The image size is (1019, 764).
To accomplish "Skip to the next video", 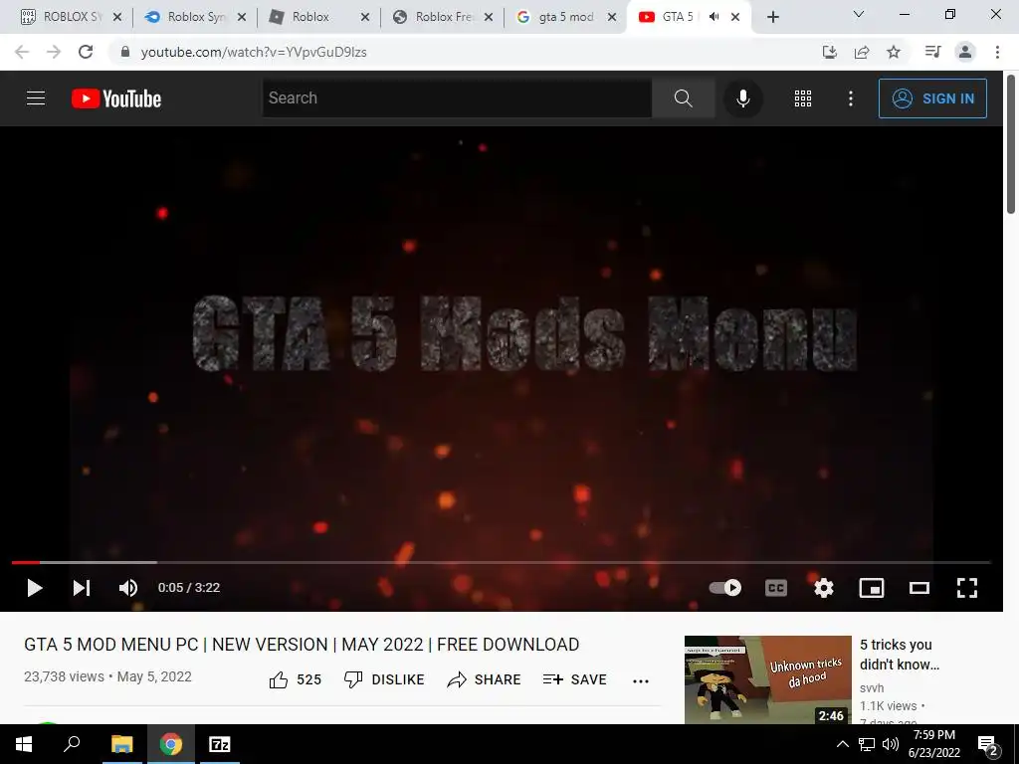I will point(82,588).
